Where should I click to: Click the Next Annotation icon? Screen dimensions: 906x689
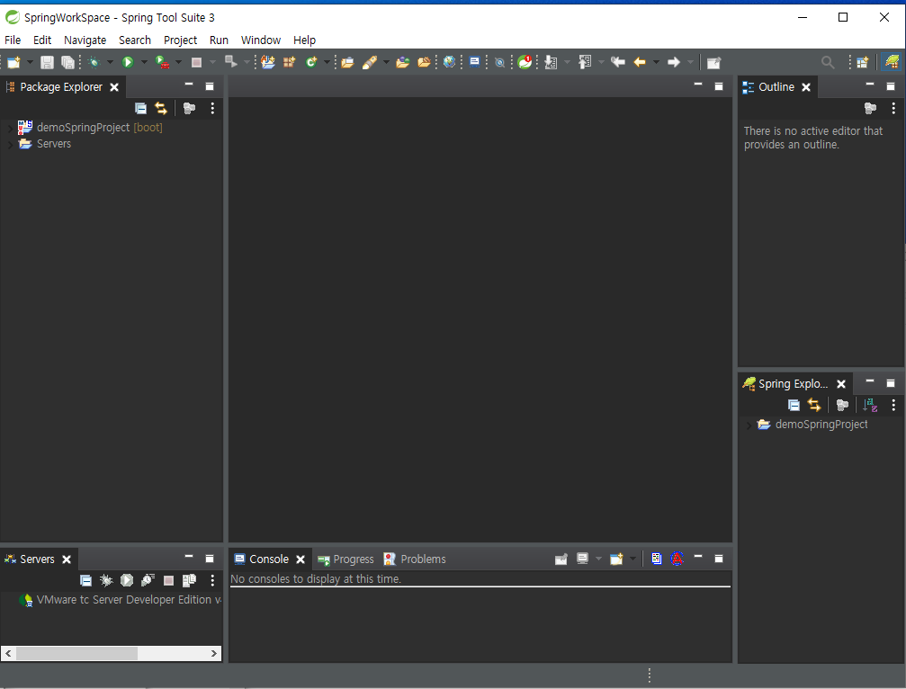point(552,62)
